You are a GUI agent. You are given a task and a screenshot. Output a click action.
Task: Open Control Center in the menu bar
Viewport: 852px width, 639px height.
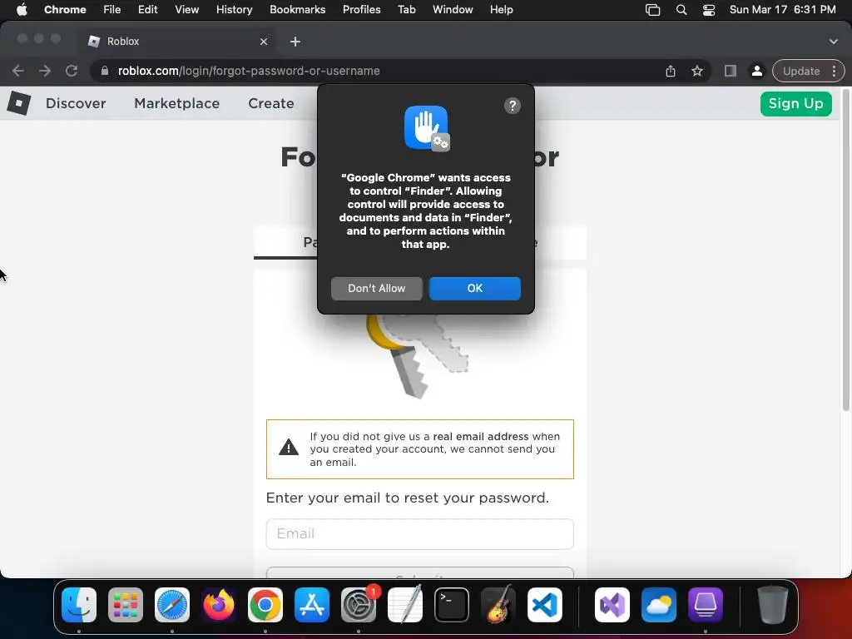tap(709, 9)
